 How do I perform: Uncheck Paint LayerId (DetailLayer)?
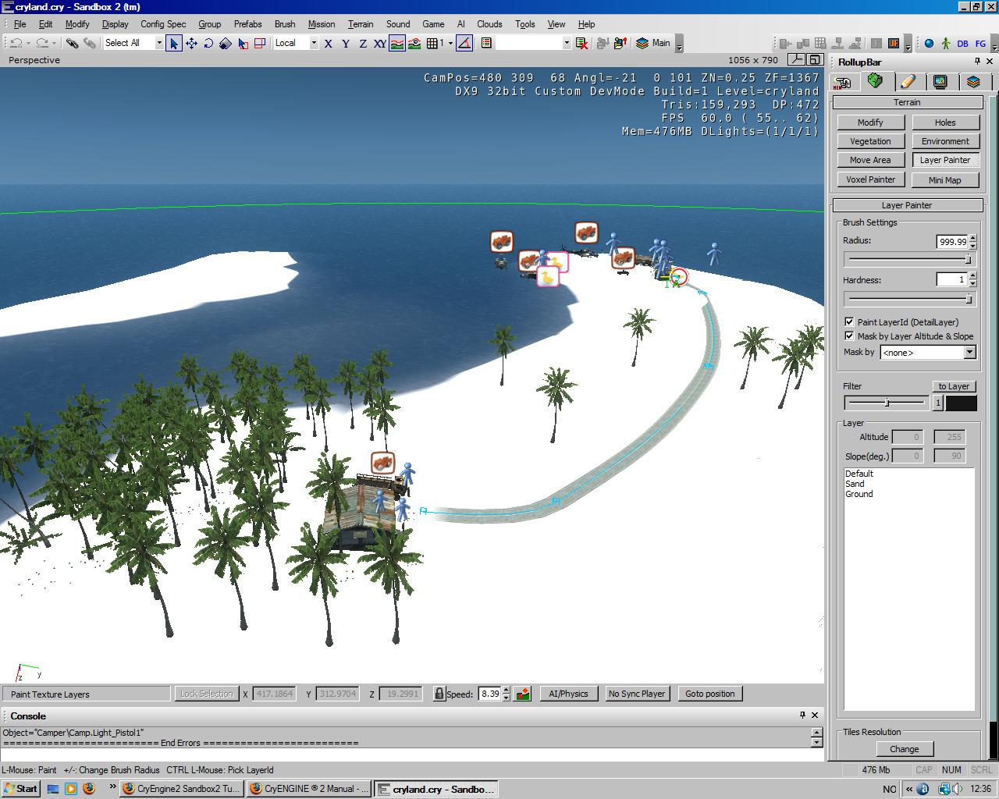(x=849, y=321)
